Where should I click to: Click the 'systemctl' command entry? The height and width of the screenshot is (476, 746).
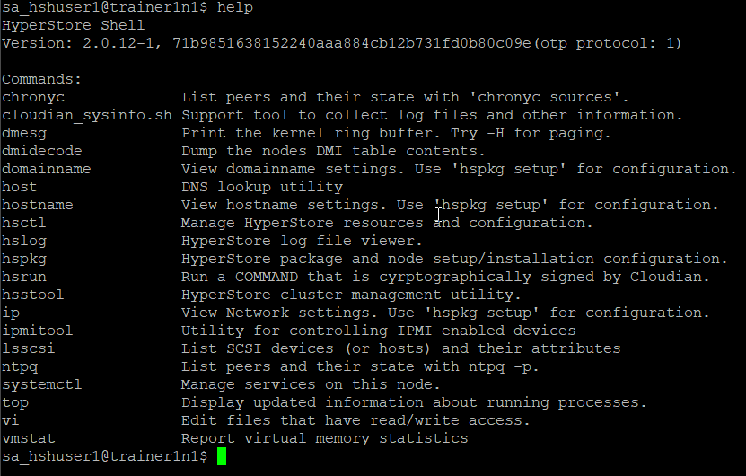[42, 384]
